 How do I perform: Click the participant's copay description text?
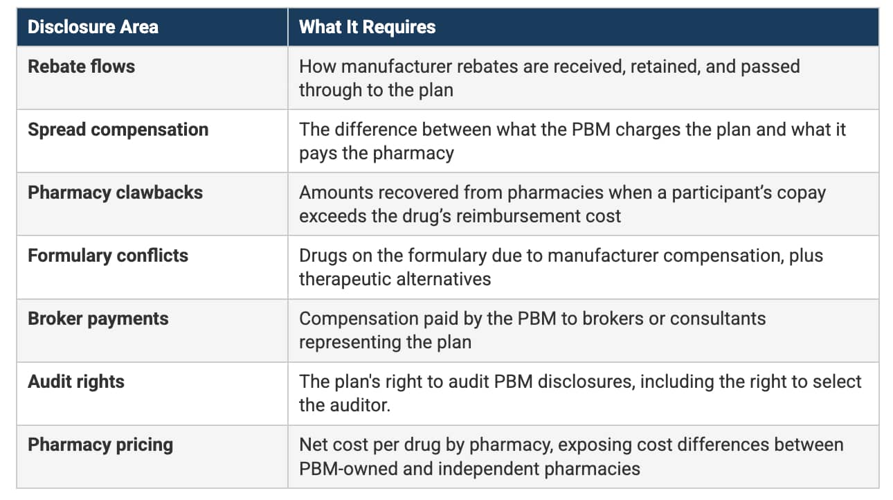(x=561, y=193)
